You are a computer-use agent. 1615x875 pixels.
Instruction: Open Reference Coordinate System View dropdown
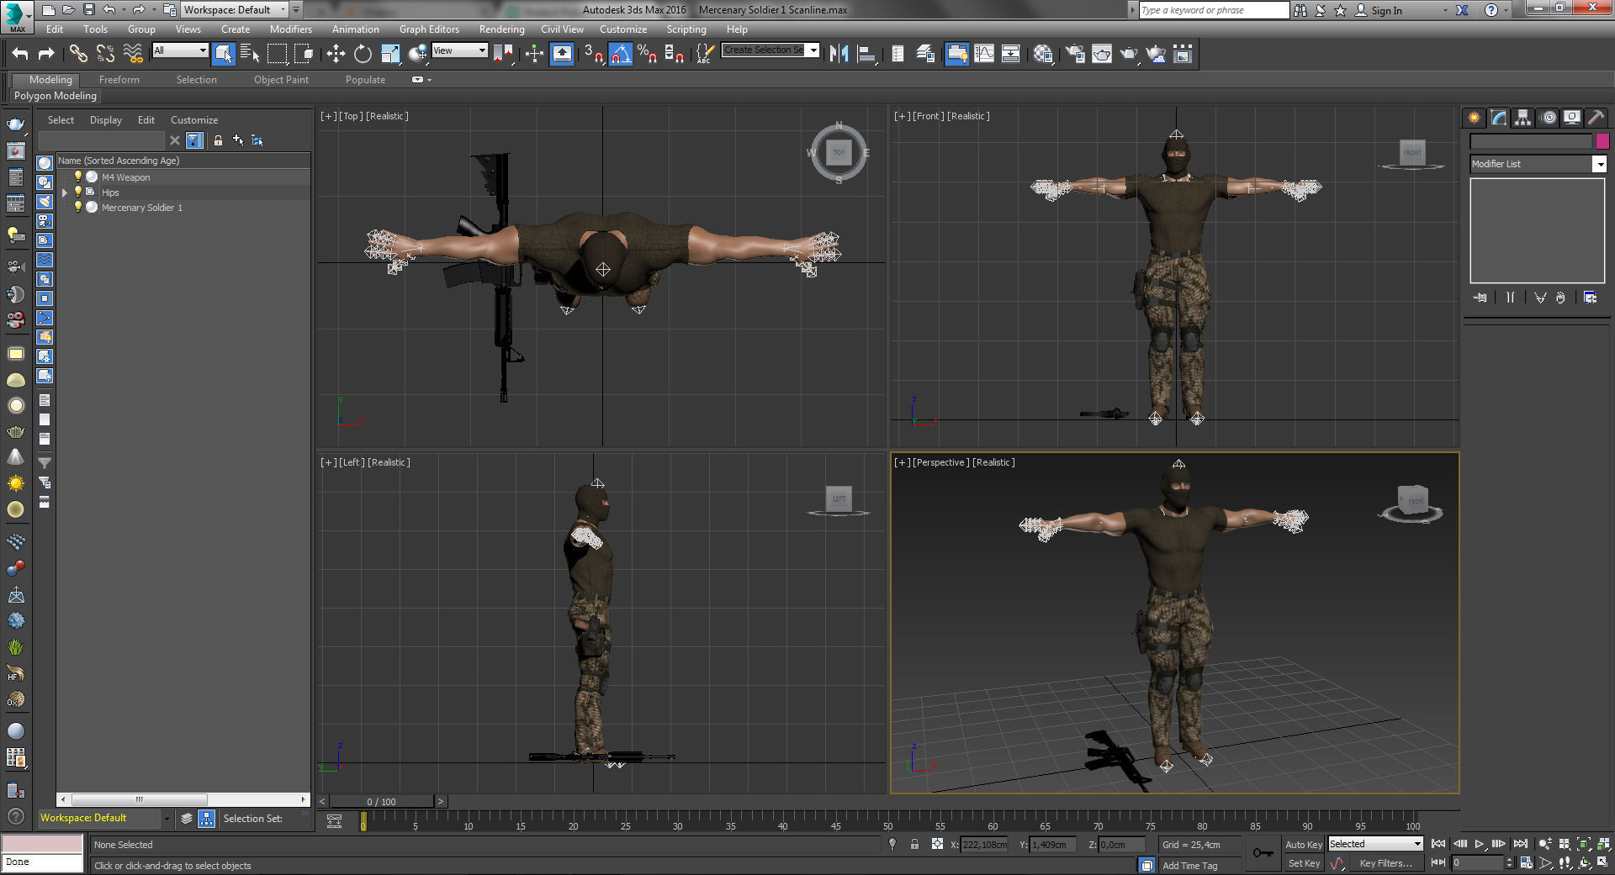[x=459, y=50]
